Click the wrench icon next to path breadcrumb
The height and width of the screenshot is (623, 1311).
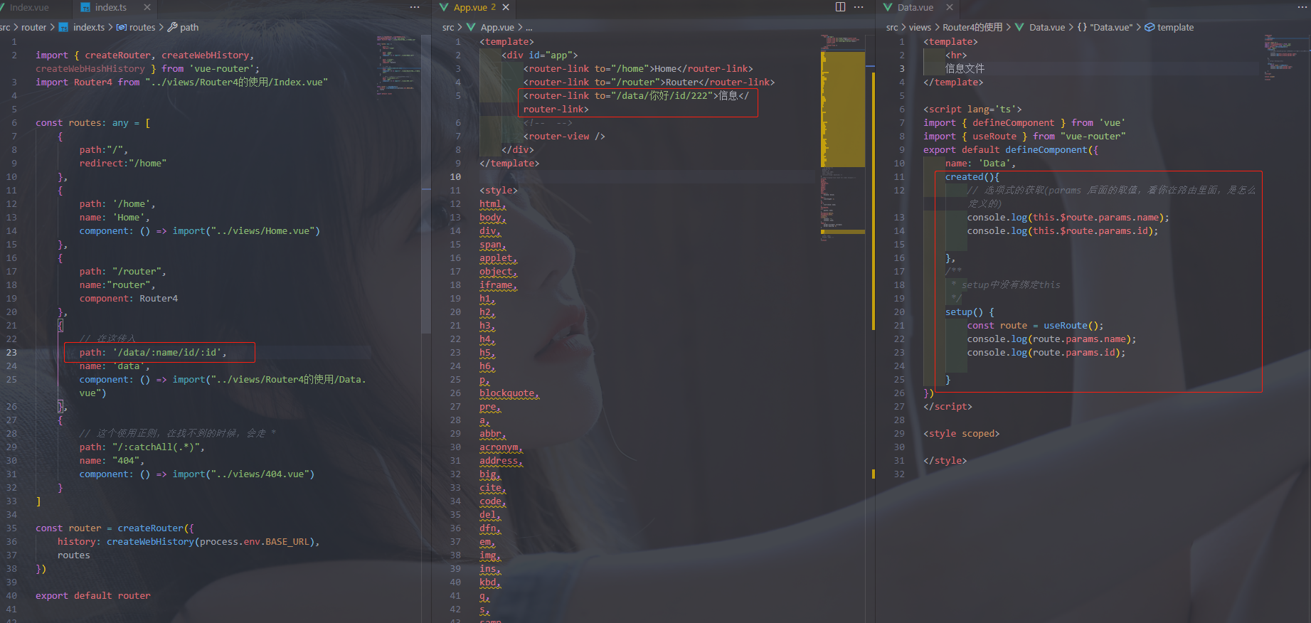coord(172,27)
